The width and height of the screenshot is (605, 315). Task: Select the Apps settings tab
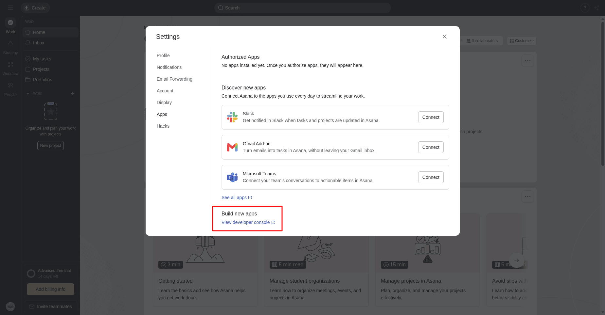(162, 114)
